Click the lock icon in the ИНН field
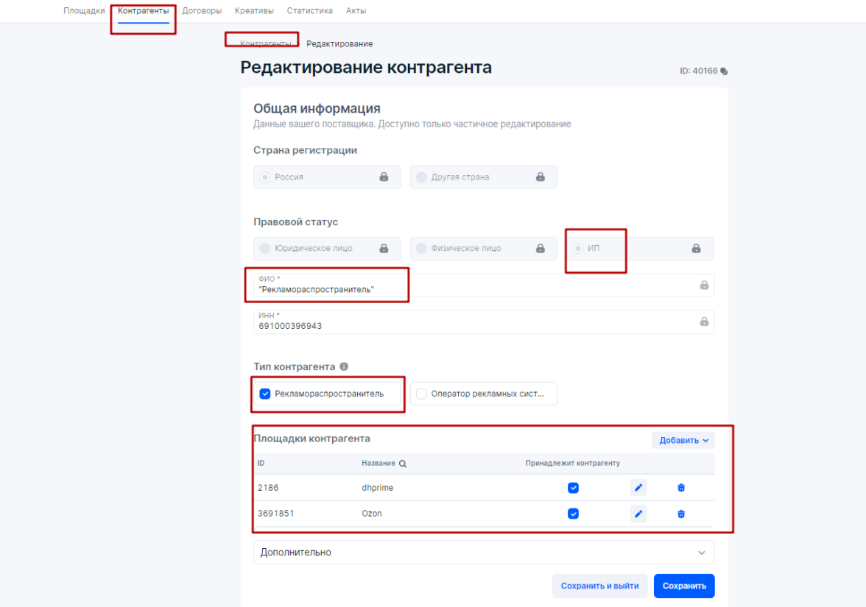The width and height of the screenshot is (866, 607). (704, 322)
